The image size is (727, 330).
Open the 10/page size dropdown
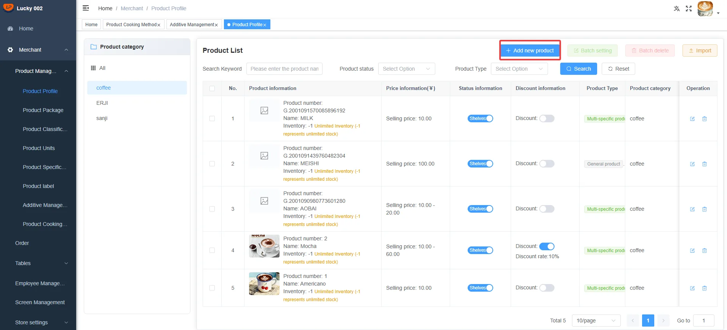[596, 321]
